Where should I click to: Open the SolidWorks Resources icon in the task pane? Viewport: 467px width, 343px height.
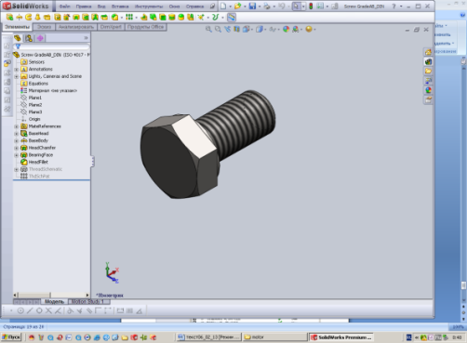(x=428, y=52)
